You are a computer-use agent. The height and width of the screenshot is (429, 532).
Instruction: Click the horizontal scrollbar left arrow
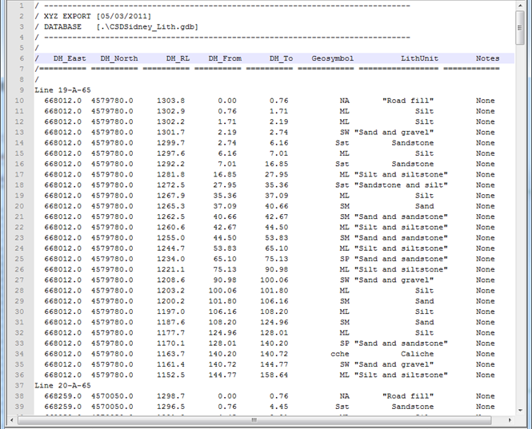coord(12,420)
